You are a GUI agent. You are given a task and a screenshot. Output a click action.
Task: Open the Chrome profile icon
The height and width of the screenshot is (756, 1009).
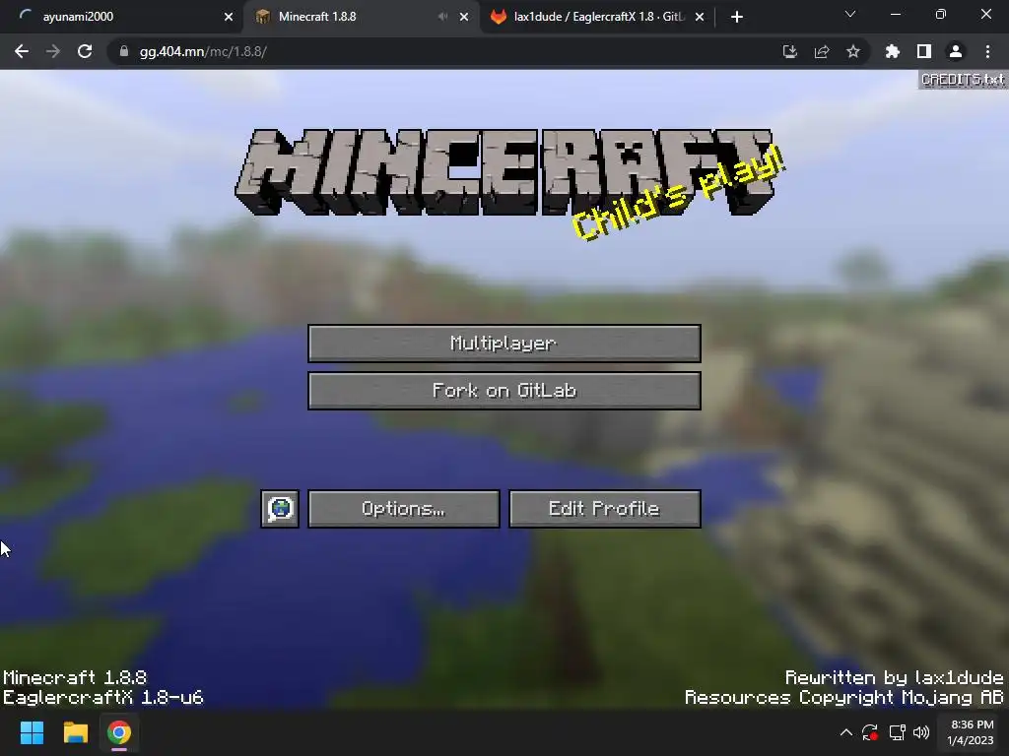click(956, 51)
